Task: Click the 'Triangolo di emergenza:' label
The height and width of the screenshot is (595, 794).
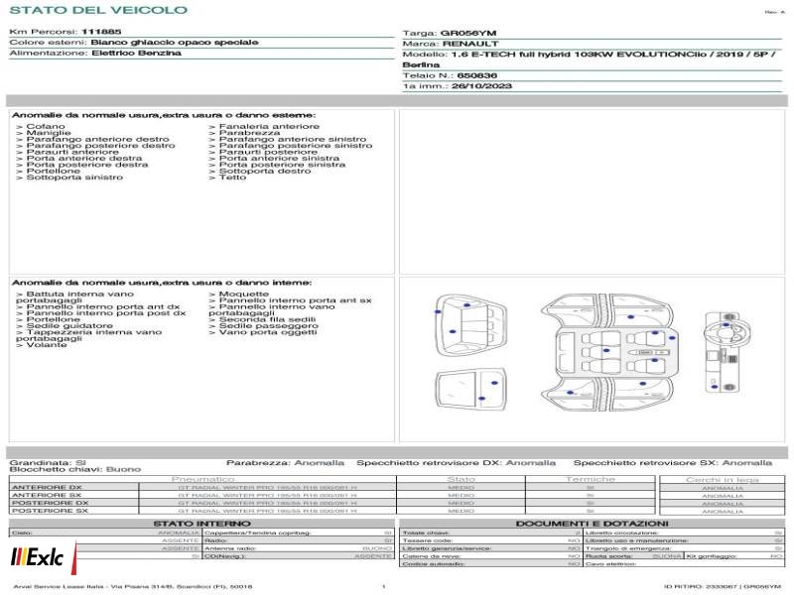Action: click(628, 548)
